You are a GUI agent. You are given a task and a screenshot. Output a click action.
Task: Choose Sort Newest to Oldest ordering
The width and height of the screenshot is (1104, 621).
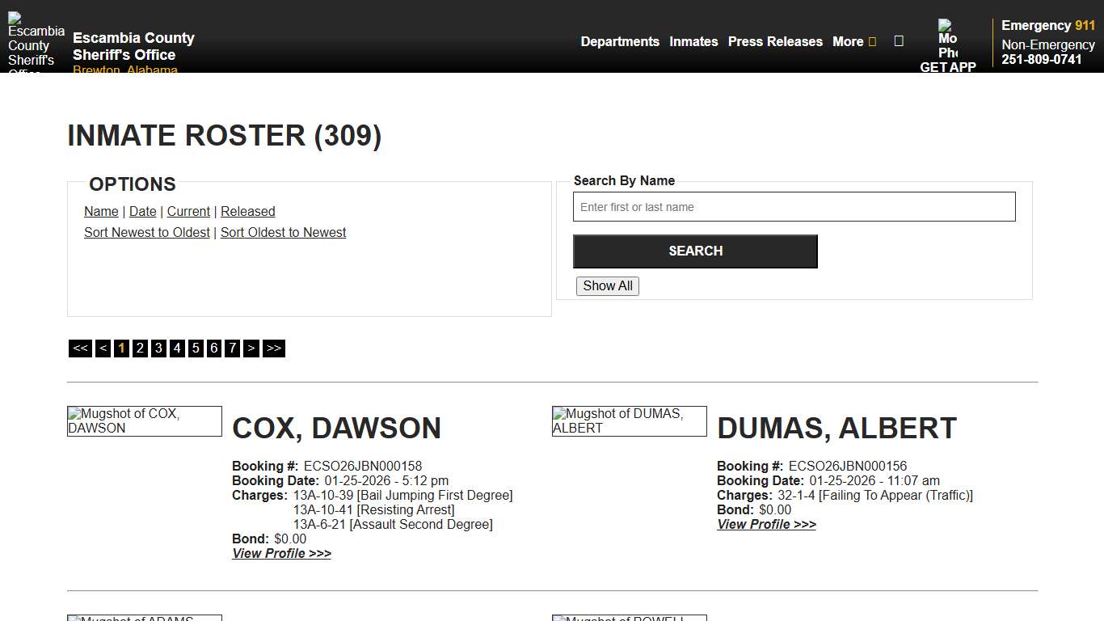(x=146, y=232)
